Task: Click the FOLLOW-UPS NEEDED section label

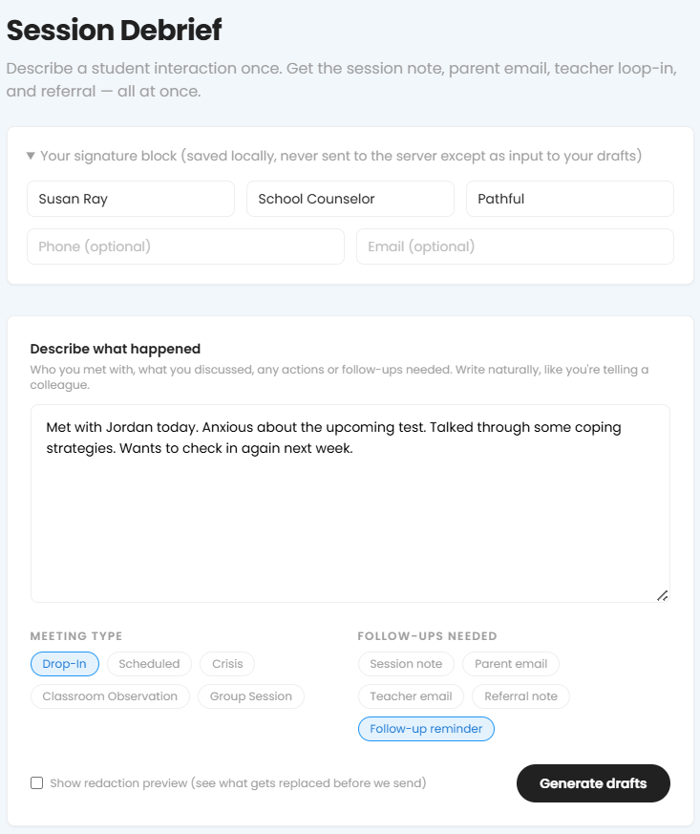Action: [x=427, y=636]
